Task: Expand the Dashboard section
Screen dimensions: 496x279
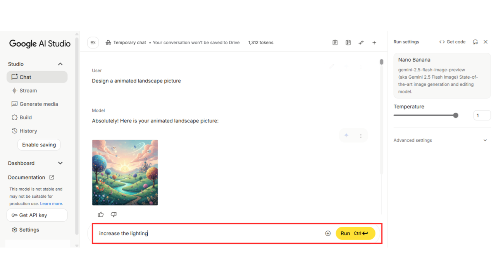Action: (60, 163)
